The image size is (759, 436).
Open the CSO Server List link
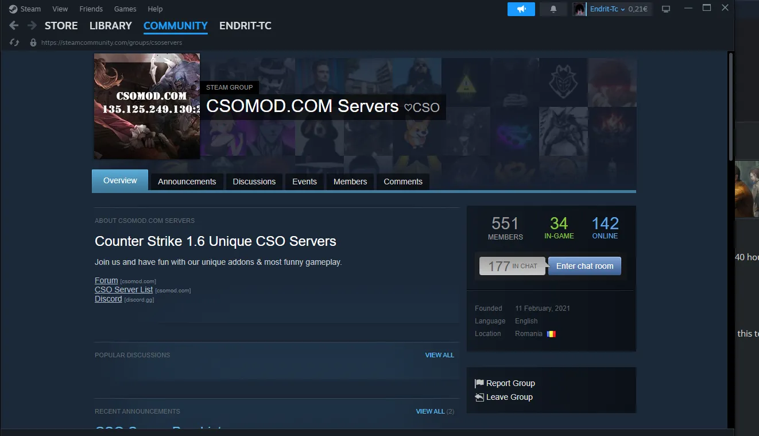(123, 290)
